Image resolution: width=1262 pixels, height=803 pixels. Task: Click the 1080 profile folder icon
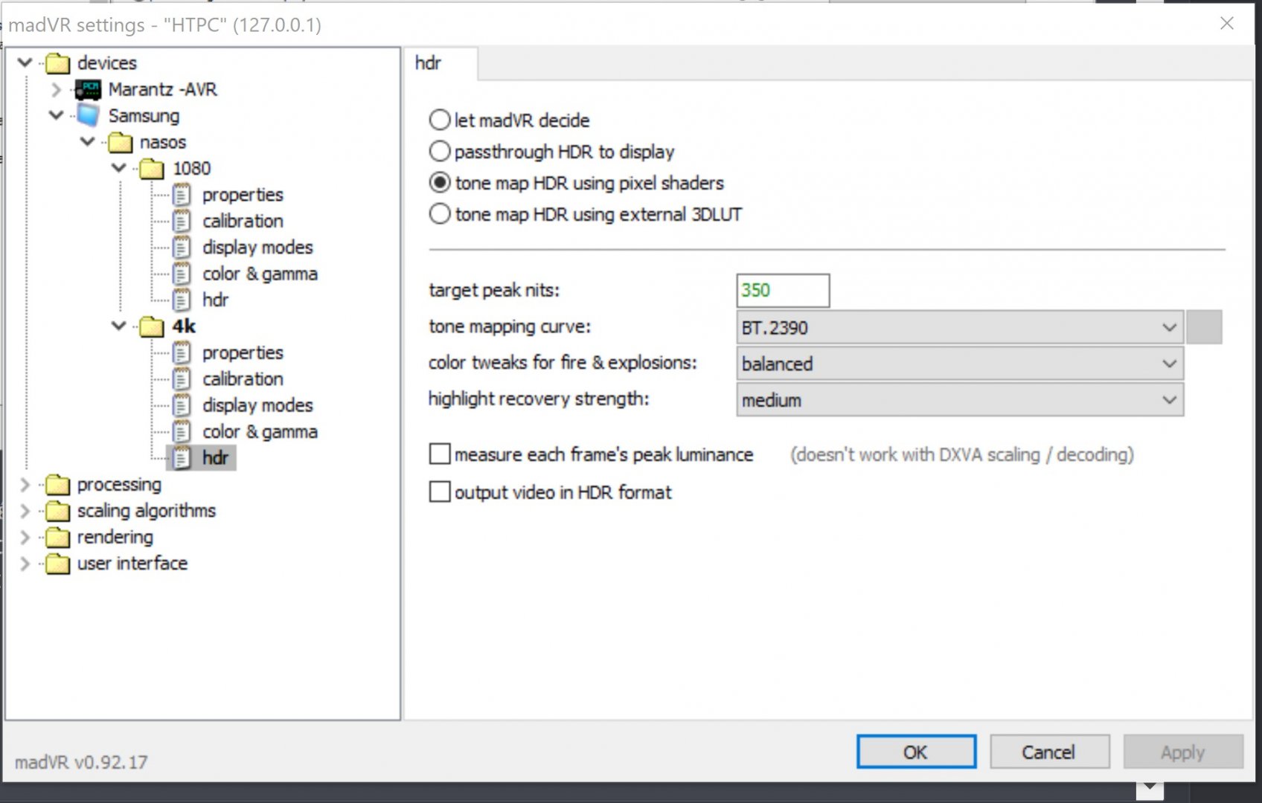coord(152,169)
